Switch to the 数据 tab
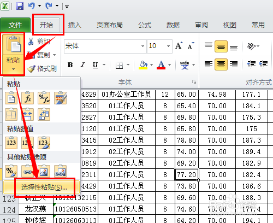This screenshot has width=273, height=223. point(173,25)
